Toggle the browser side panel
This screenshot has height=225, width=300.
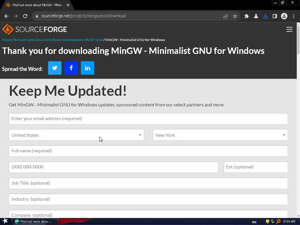point(275,16)
